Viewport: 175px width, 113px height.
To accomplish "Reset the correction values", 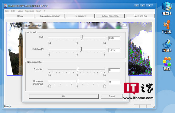I will tap(112, 96).
